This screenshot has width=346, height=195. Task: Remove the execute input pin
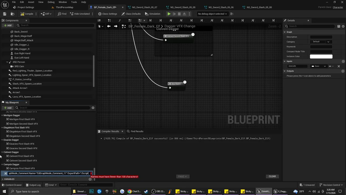pos(339,66)
